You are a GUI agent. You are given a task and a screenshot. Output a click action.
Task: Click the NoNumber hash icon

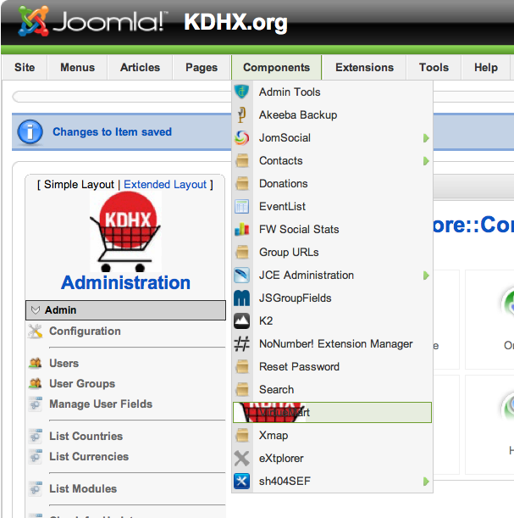(242, 343)
